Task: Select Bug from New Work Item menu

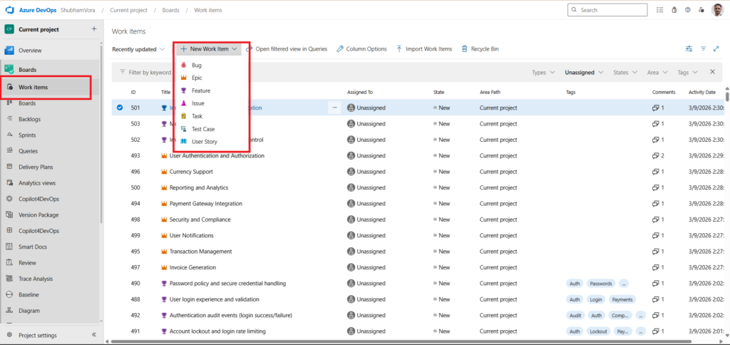Action: click(196, 65)
